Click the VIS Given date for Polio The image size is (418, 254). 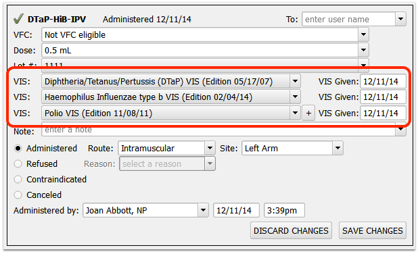tap(383, 113)
